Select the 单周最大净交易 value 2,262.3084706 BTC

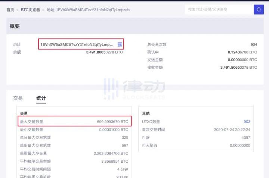[x=111, y=153]
